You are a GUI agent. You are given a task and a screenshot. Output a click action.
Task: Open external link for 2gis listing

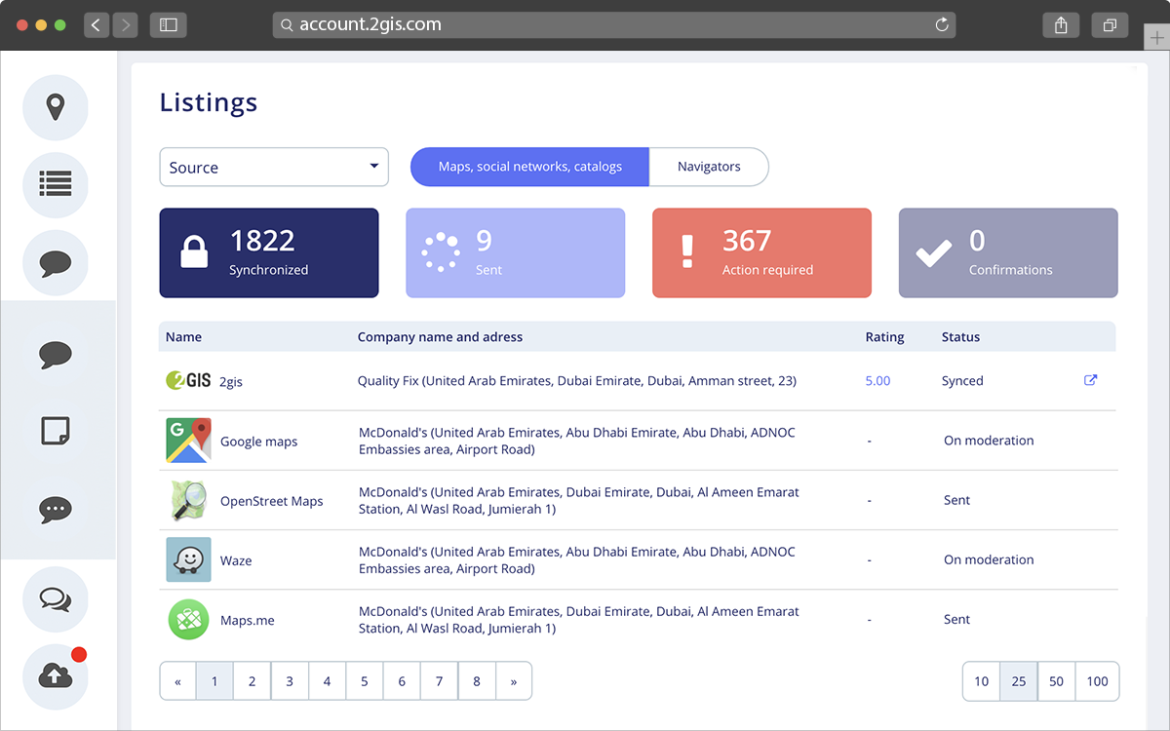[x=1091, y=380]
